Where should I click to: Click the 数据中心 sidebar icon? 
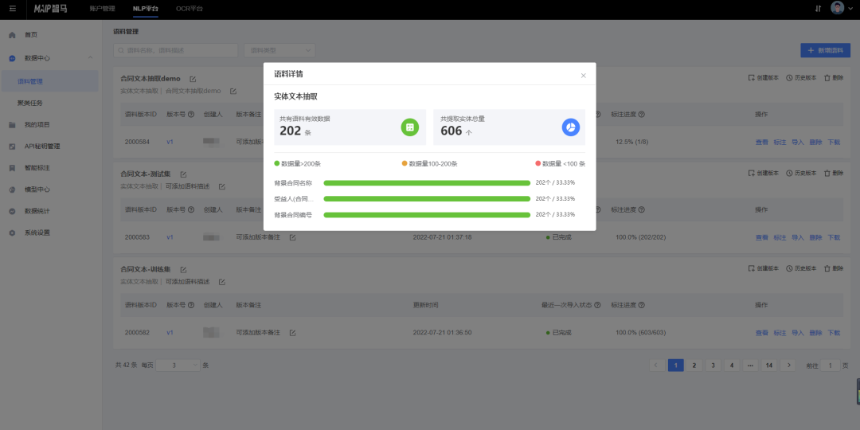click(x=12, y=58)
